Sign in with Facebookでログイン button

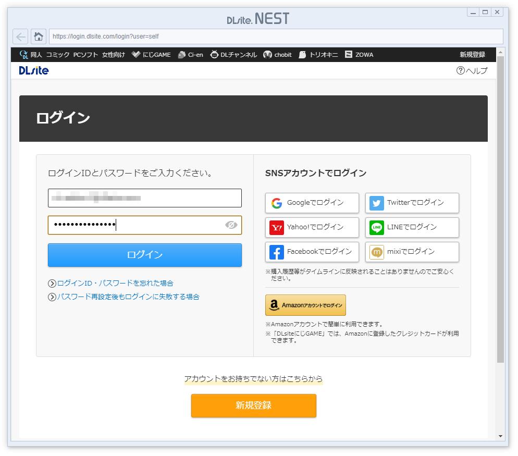[x=312, y=252]
